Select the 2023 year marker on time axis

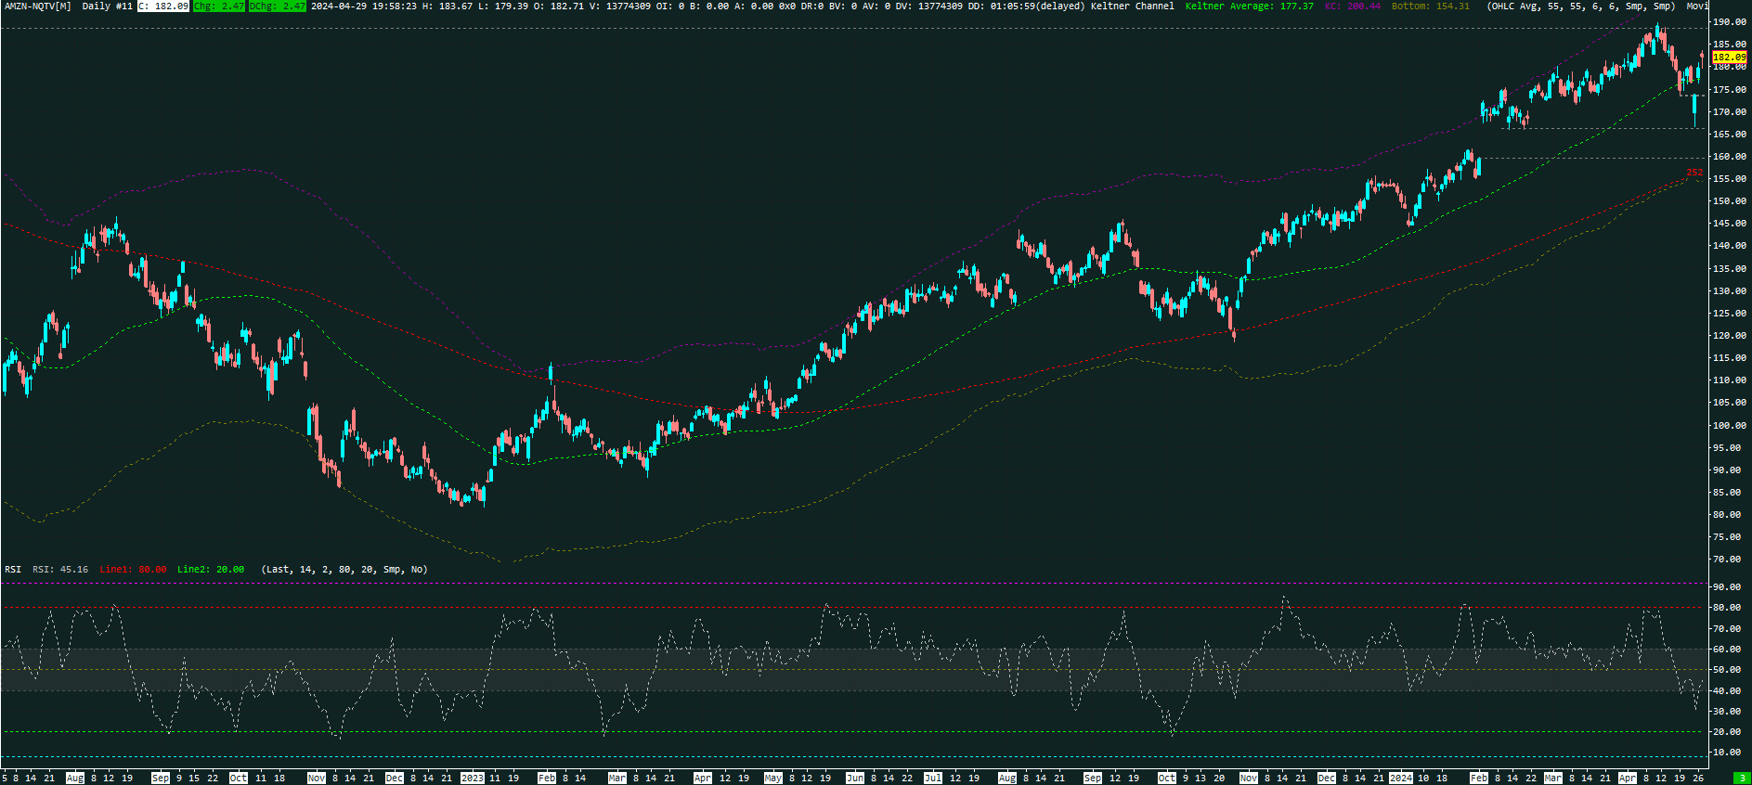click(473, 778)
